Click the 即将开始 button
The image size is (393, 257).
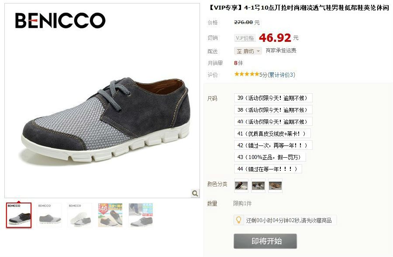pos(265,241)
